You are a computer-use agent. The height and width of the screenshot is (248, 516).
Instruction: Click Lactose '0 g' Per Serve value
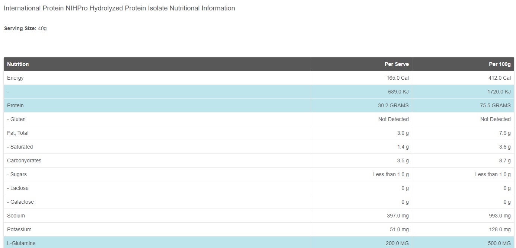click(x=405, y=188)
